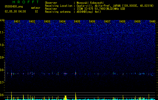Screen dimensions: 158x100
Task: Click the 1.0 kHz axis label
Action: pos(2,45)
